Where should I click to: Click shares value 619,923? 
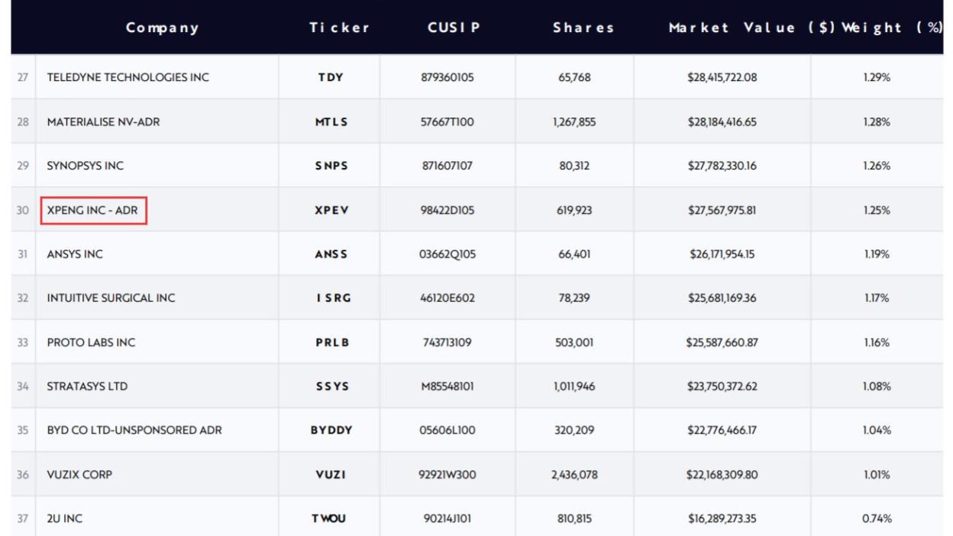(574, 210)
